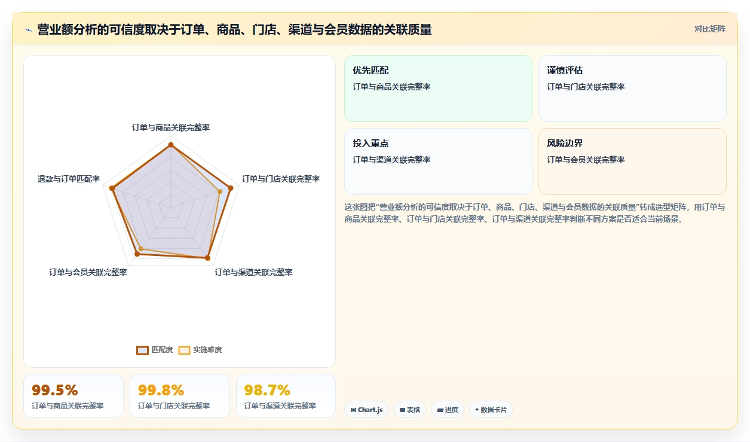Click 订单与门店关联完整率 text in 谨慎评估 card
The height and width of the screenshot is (442, 750).
pyautogui.click(x=586, y=87)
